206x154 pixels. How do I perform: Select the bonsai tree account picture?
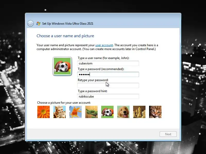click(91, 112)
